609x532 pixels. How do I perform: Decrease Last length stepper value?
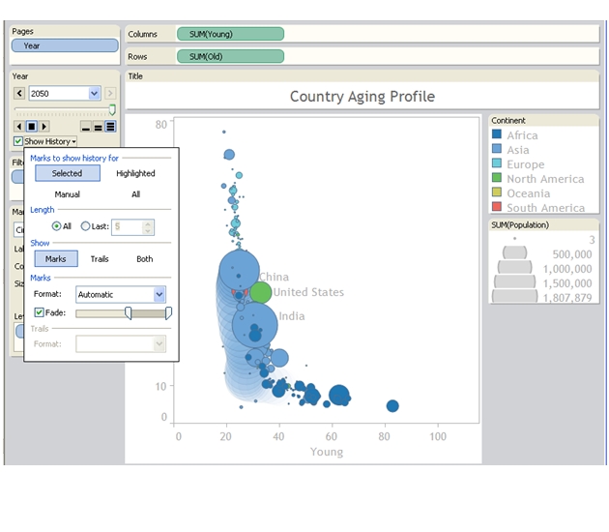click(148, 231)
